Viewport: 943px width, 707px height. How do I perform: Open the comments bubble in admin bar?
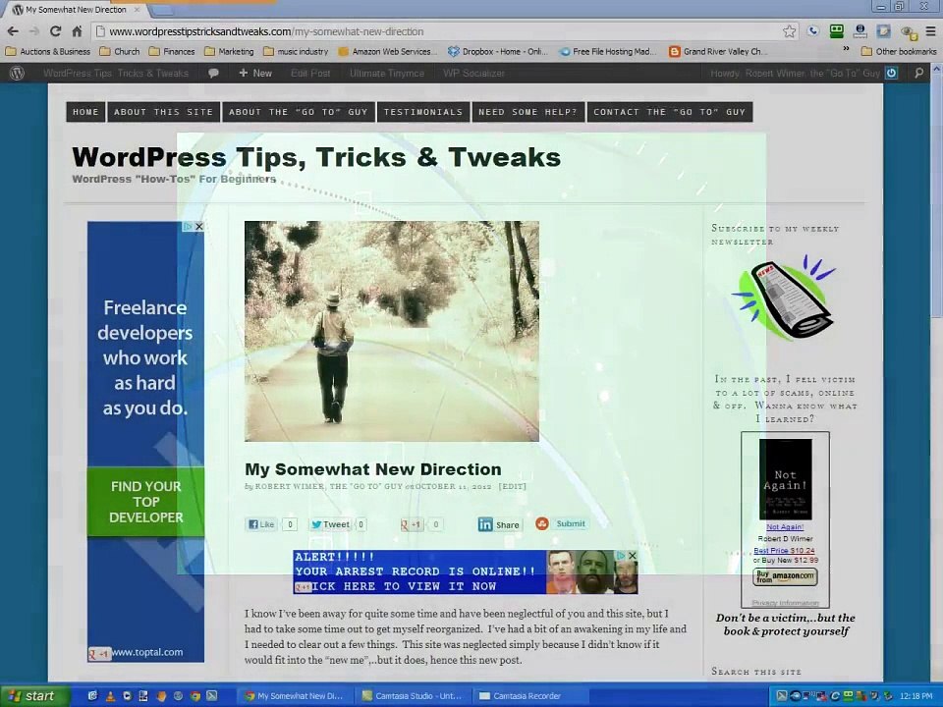click(x=213, y=74)
